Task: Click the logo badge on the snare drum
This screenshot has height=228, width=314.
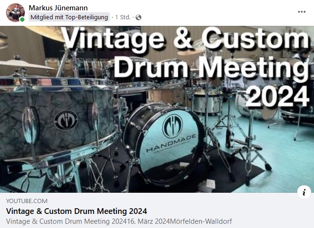Action: pos(66,120)
